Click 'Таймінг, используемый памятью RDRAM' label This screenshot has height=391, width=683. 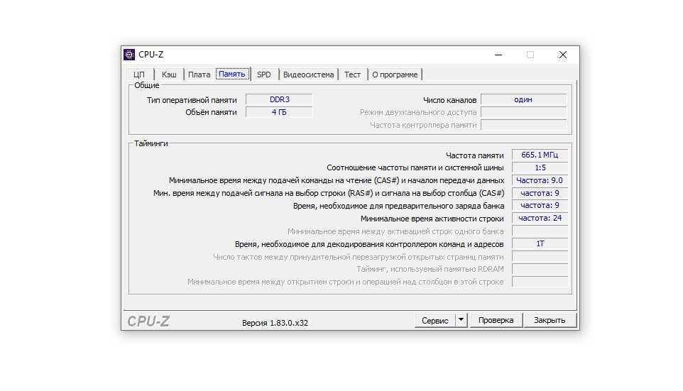tap(430, 269)
